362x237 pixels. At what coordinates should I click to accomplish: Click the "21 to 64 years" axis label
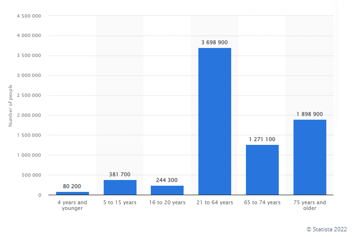pyautogui.click(x=215, y=203)
